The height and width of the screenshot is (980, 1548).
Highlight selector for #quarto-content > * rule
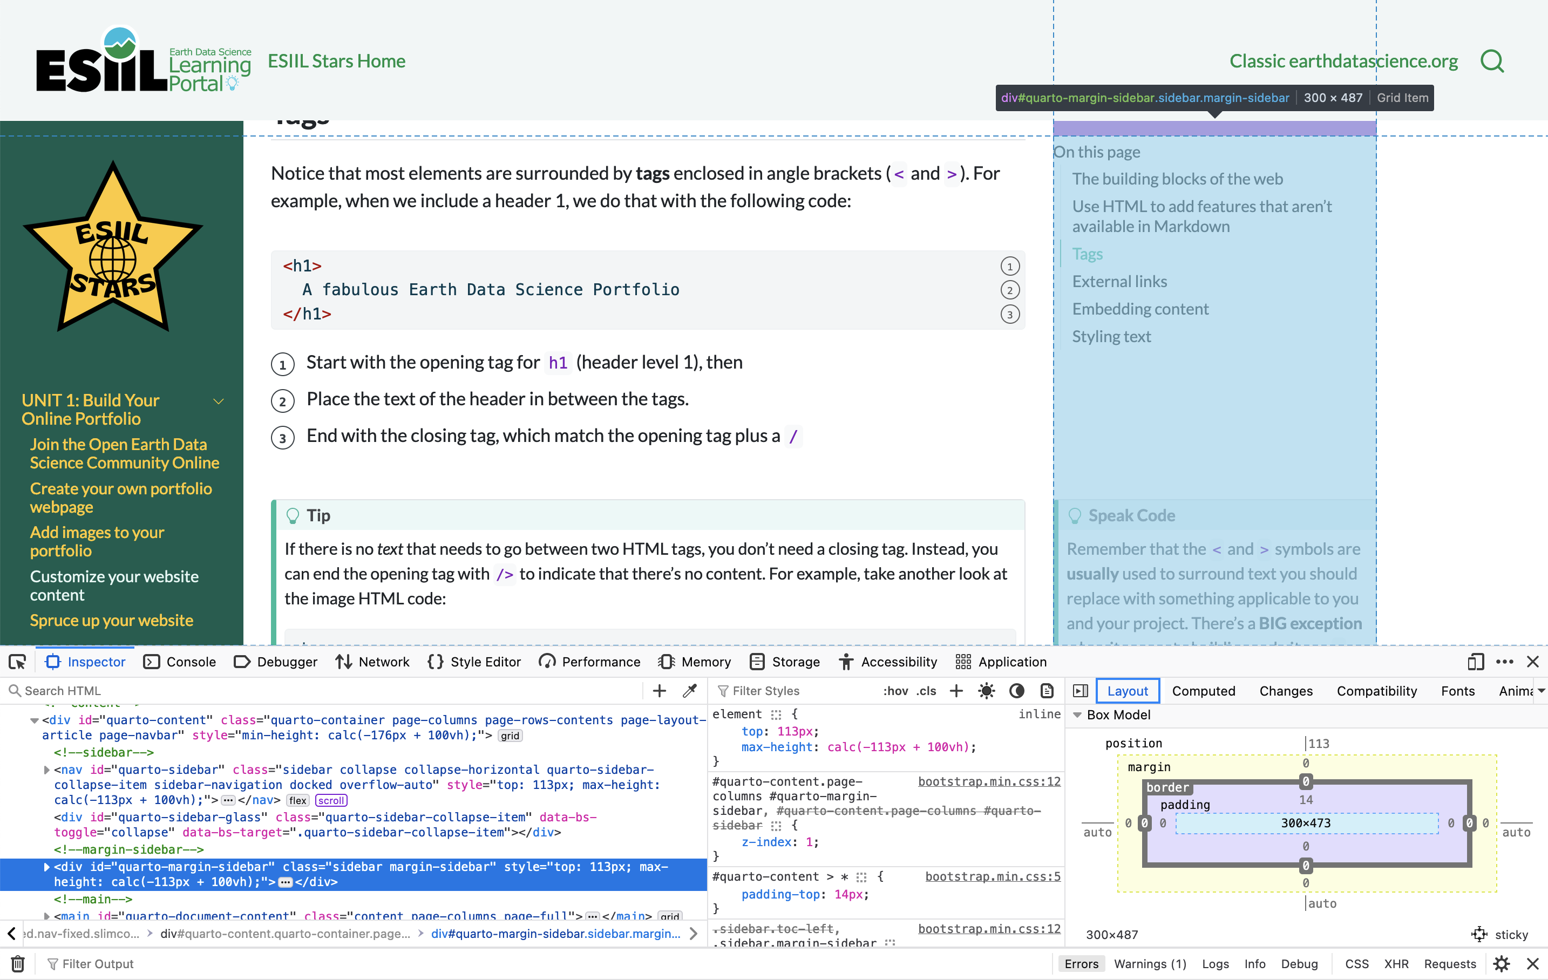point(861,876)
